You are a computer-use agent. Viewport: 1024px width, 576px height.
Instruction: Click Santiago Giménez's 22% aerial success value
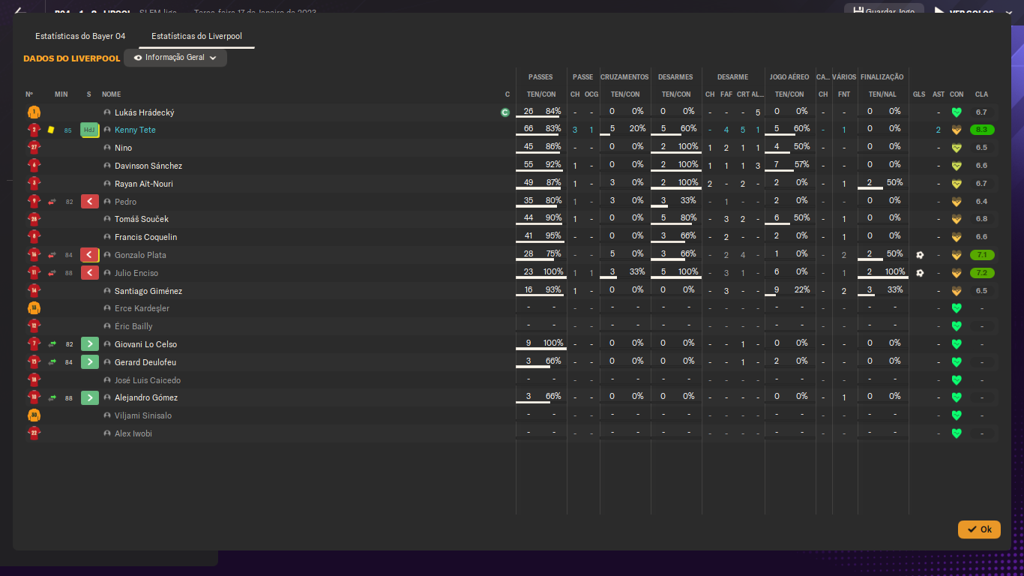tap(802, 289)
